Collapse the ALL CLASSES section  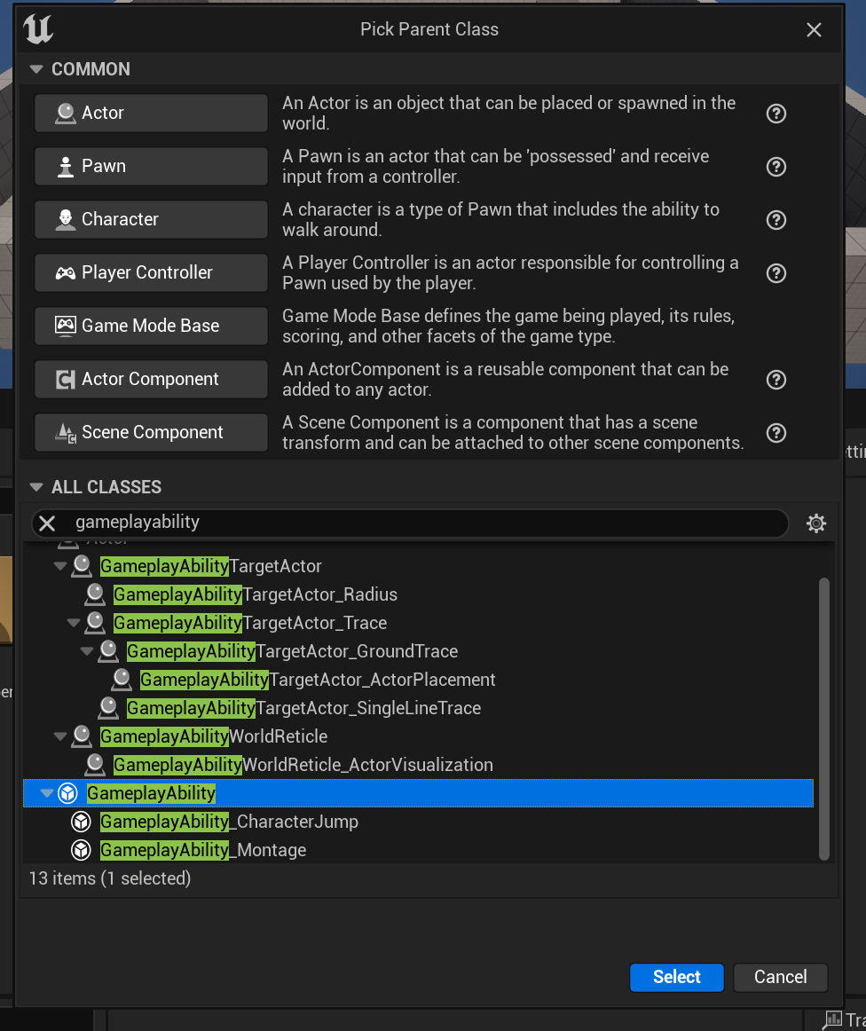pyautogui.click(x=36, y=487)
